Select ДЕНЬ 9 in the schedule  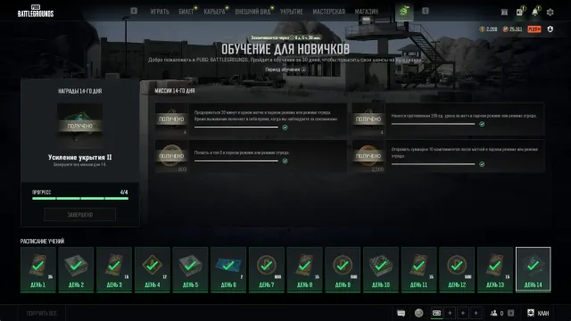point(343,269)
